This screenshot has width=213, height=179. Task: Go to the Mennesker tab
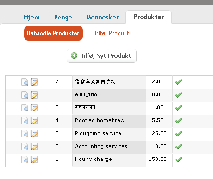coord(102,17)
